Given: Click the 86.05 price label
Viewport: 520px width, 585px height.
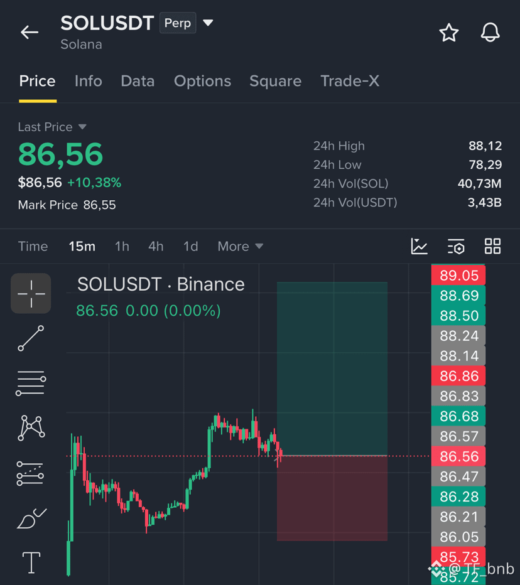Looking at the screenshot, I should point(458,537).
